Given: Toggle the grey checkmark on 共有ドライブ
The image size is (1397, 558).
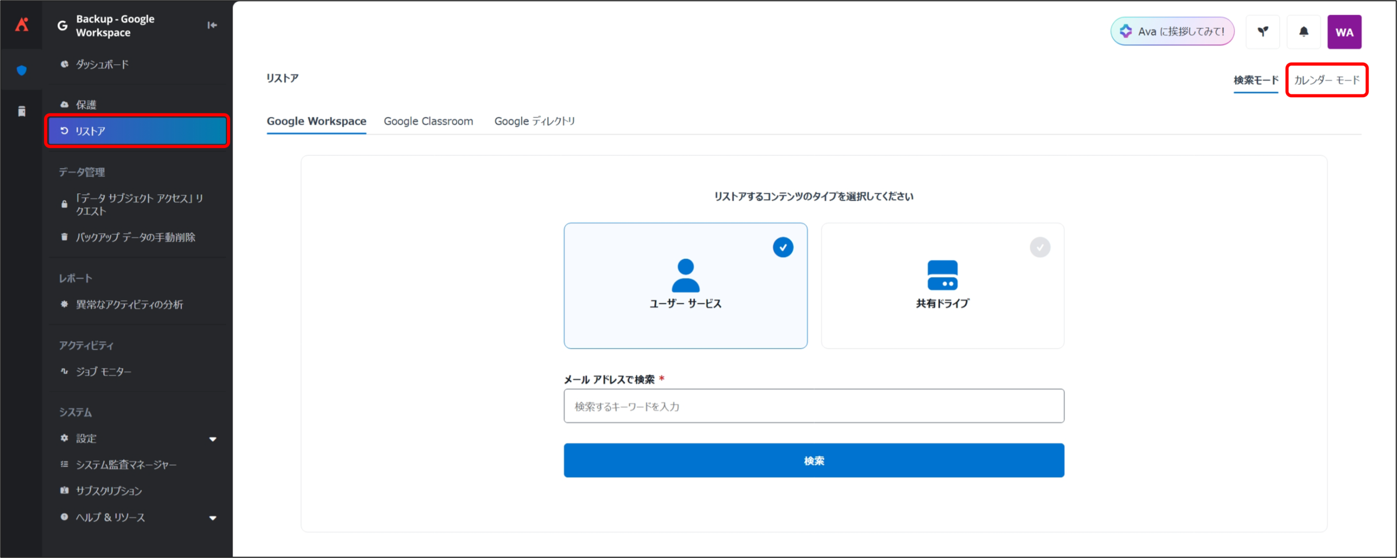Looking at the screenshot, I should click(x=1040, y=247).
